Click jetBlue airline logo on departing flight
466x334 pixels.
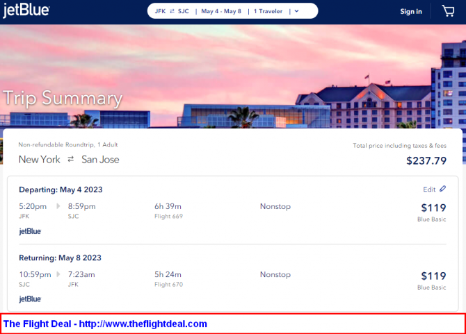click(30, 231)
